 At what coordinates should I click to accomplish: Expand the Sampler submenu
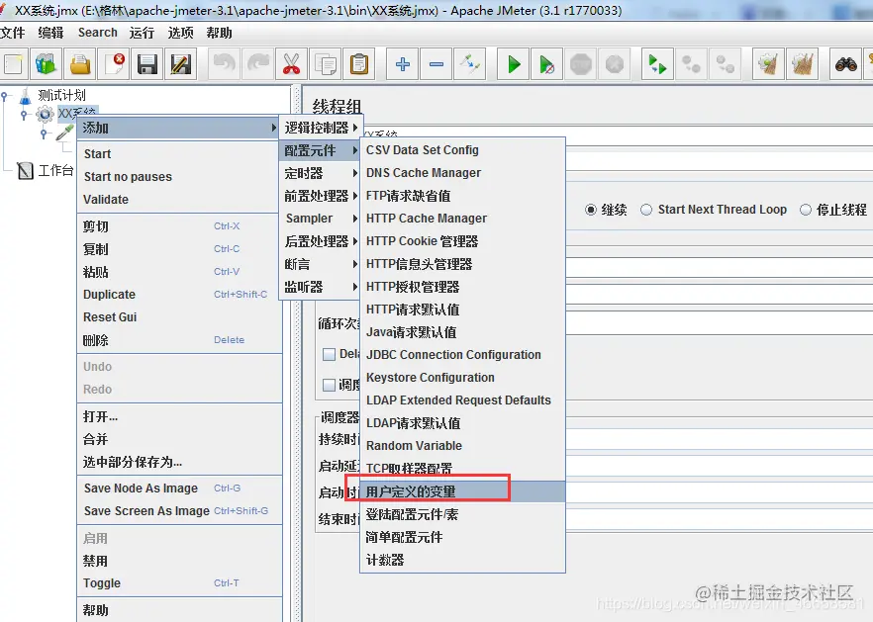[x=321, y=219]
